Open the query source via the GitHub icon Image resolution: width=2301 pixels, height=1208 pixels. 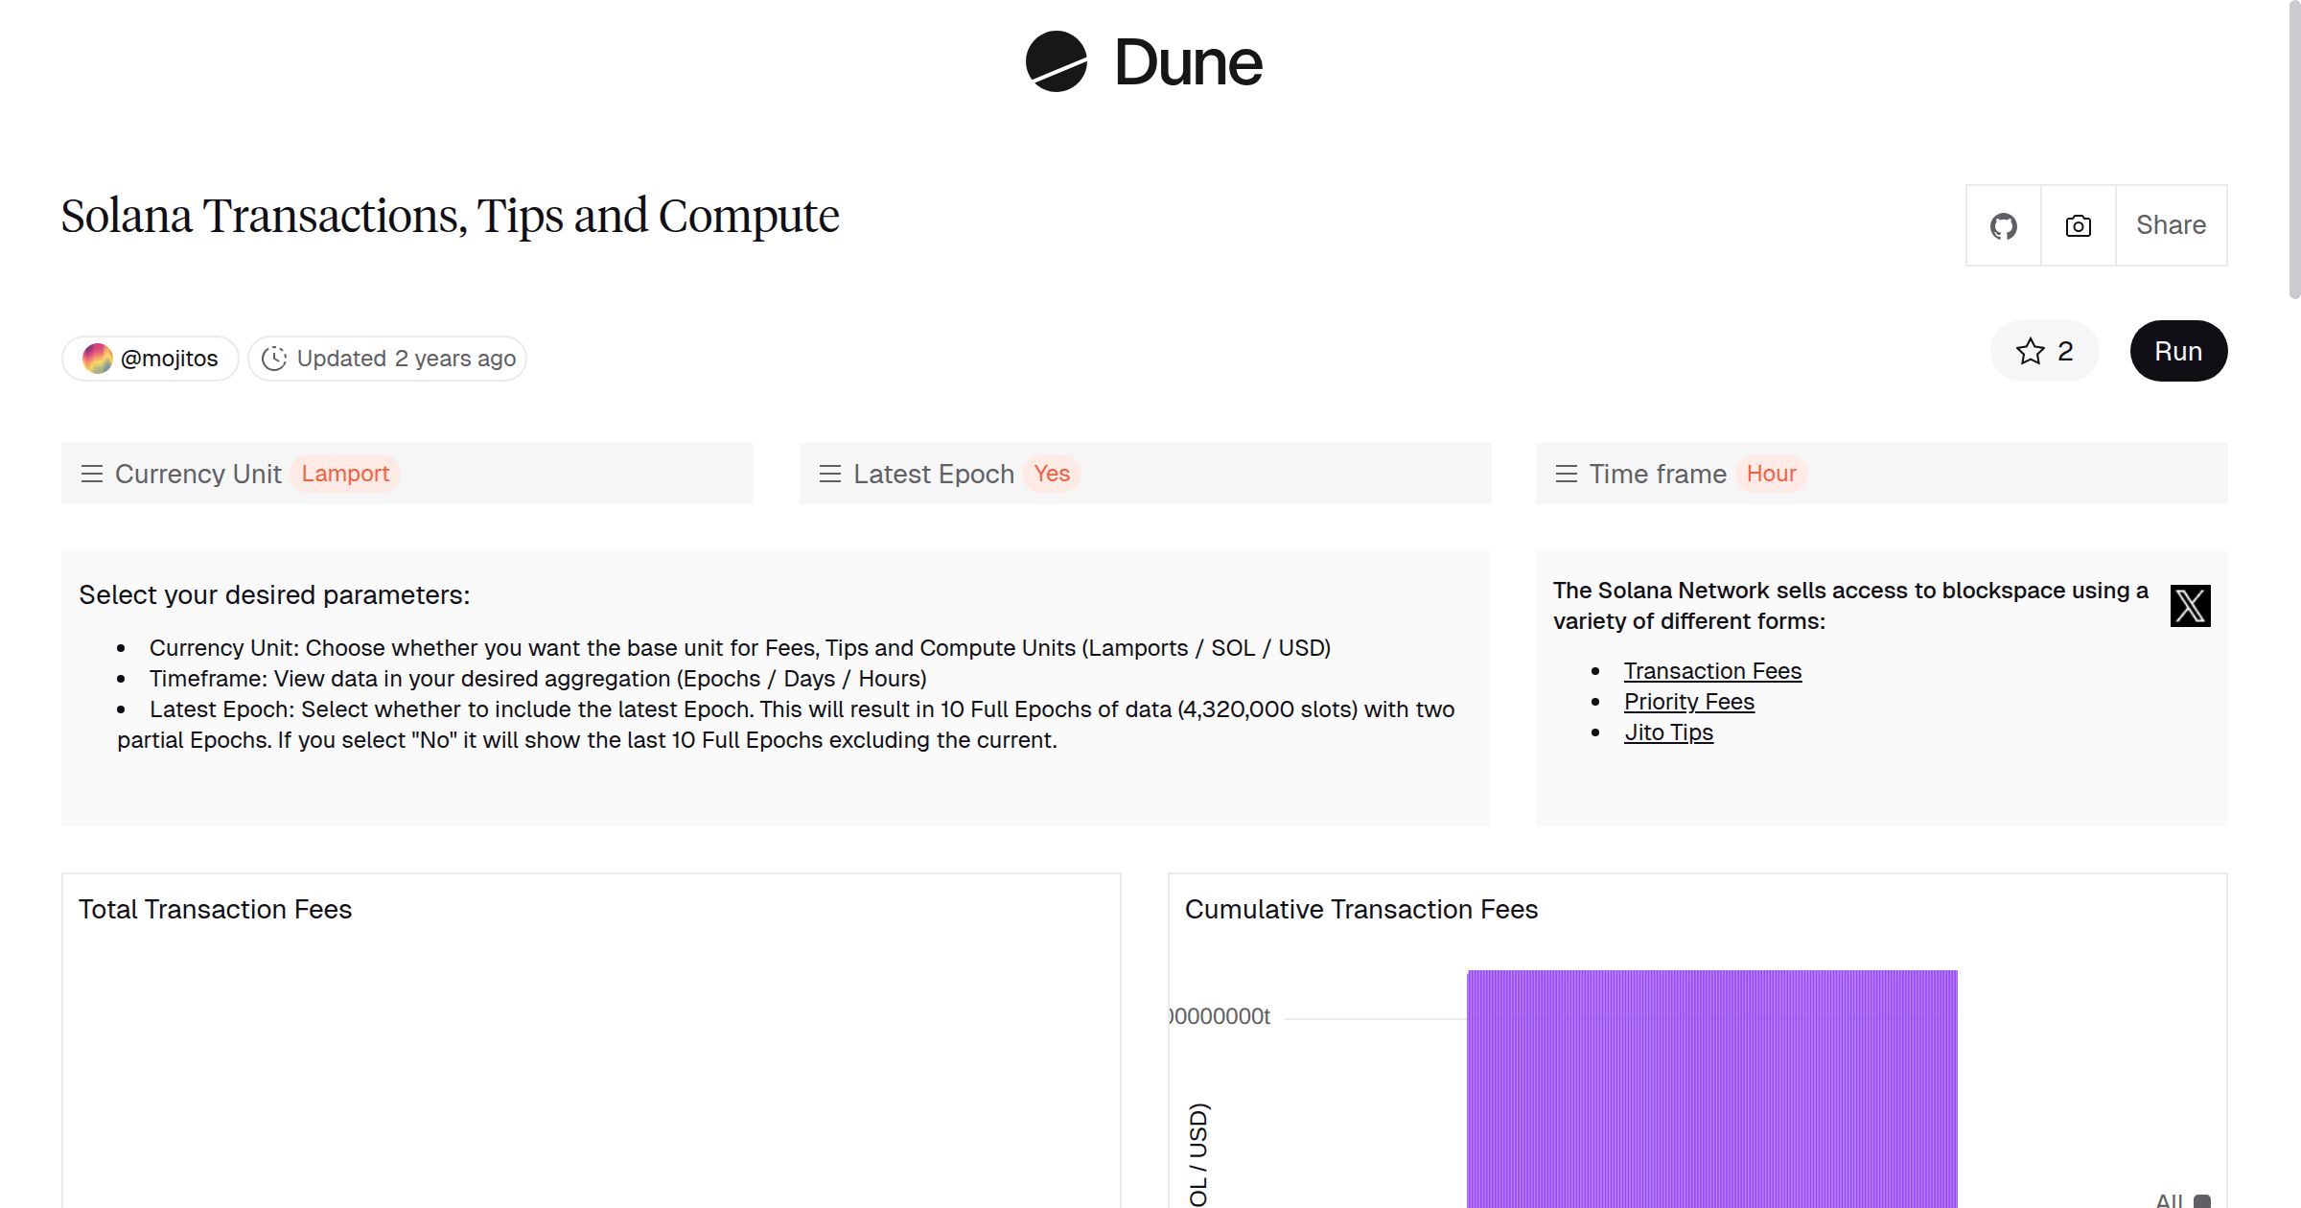coord(2003,224)
